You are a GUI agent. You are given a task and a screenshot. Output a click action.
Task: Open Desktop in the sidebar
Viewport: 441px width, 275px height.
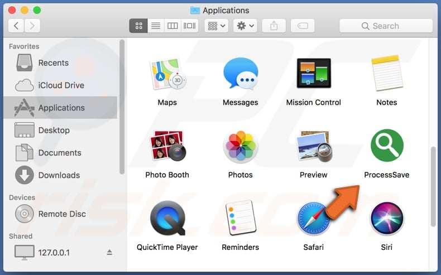pos(60,130)
